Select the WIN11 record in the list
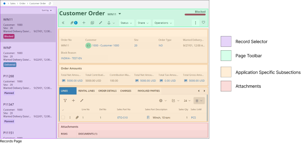 (28, 28)
